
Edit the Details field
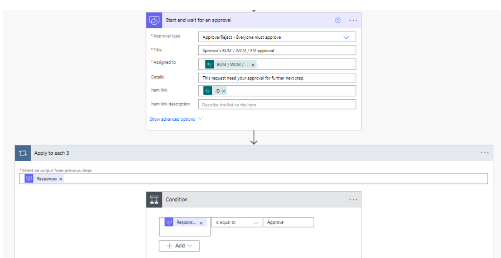click(277, 78)
